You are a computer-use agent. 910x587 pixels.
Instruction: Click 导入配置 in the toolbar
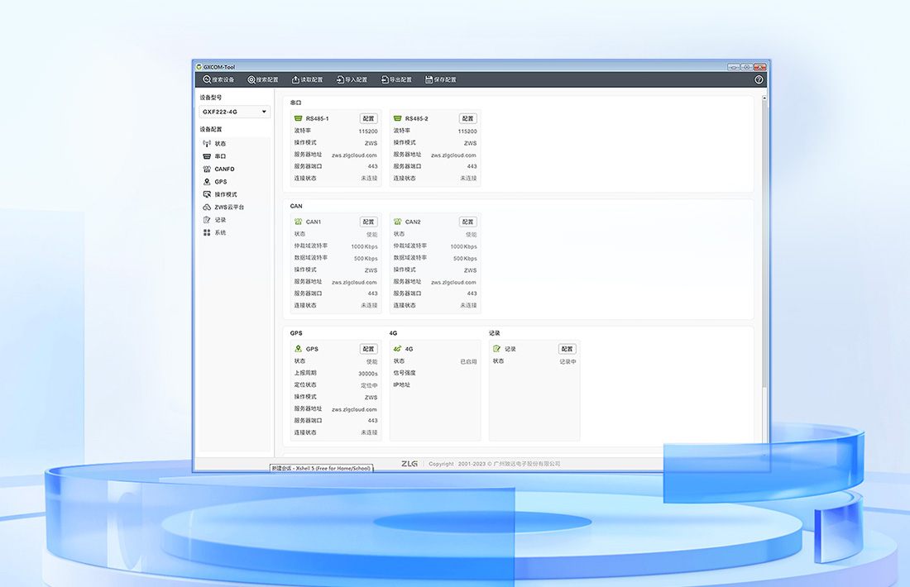pos(352,80)
